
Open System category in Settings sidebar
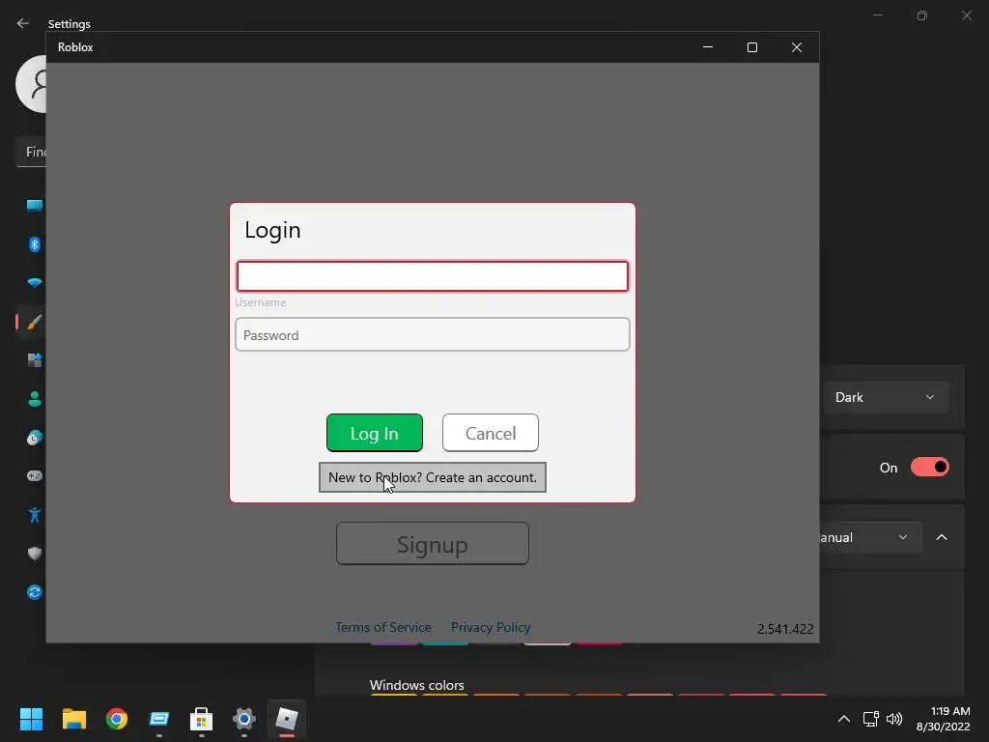pyautogui.click(x=34, y=206)
